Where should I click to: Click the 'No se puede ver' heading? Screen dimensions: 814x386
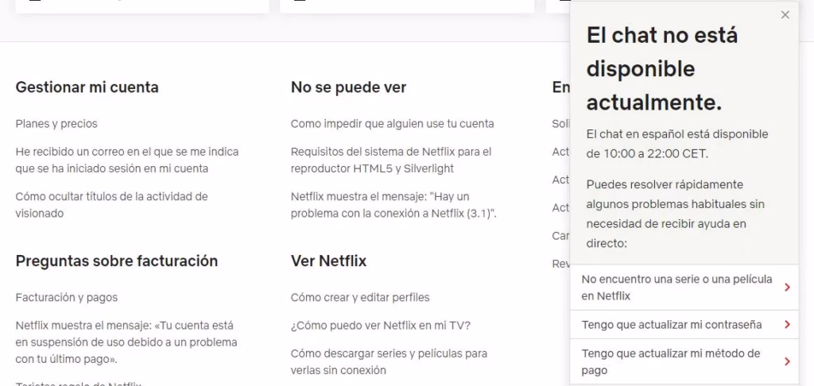348,87
